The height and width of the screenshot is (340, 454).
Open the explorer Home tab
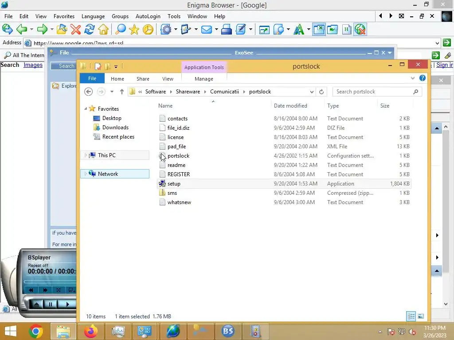click(x=117, y=79)
